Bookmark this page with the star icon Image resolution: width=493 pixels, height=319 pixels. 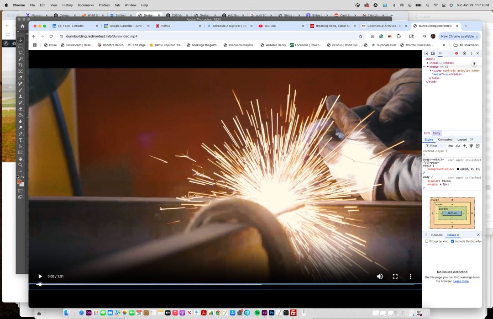pos(361,36)
